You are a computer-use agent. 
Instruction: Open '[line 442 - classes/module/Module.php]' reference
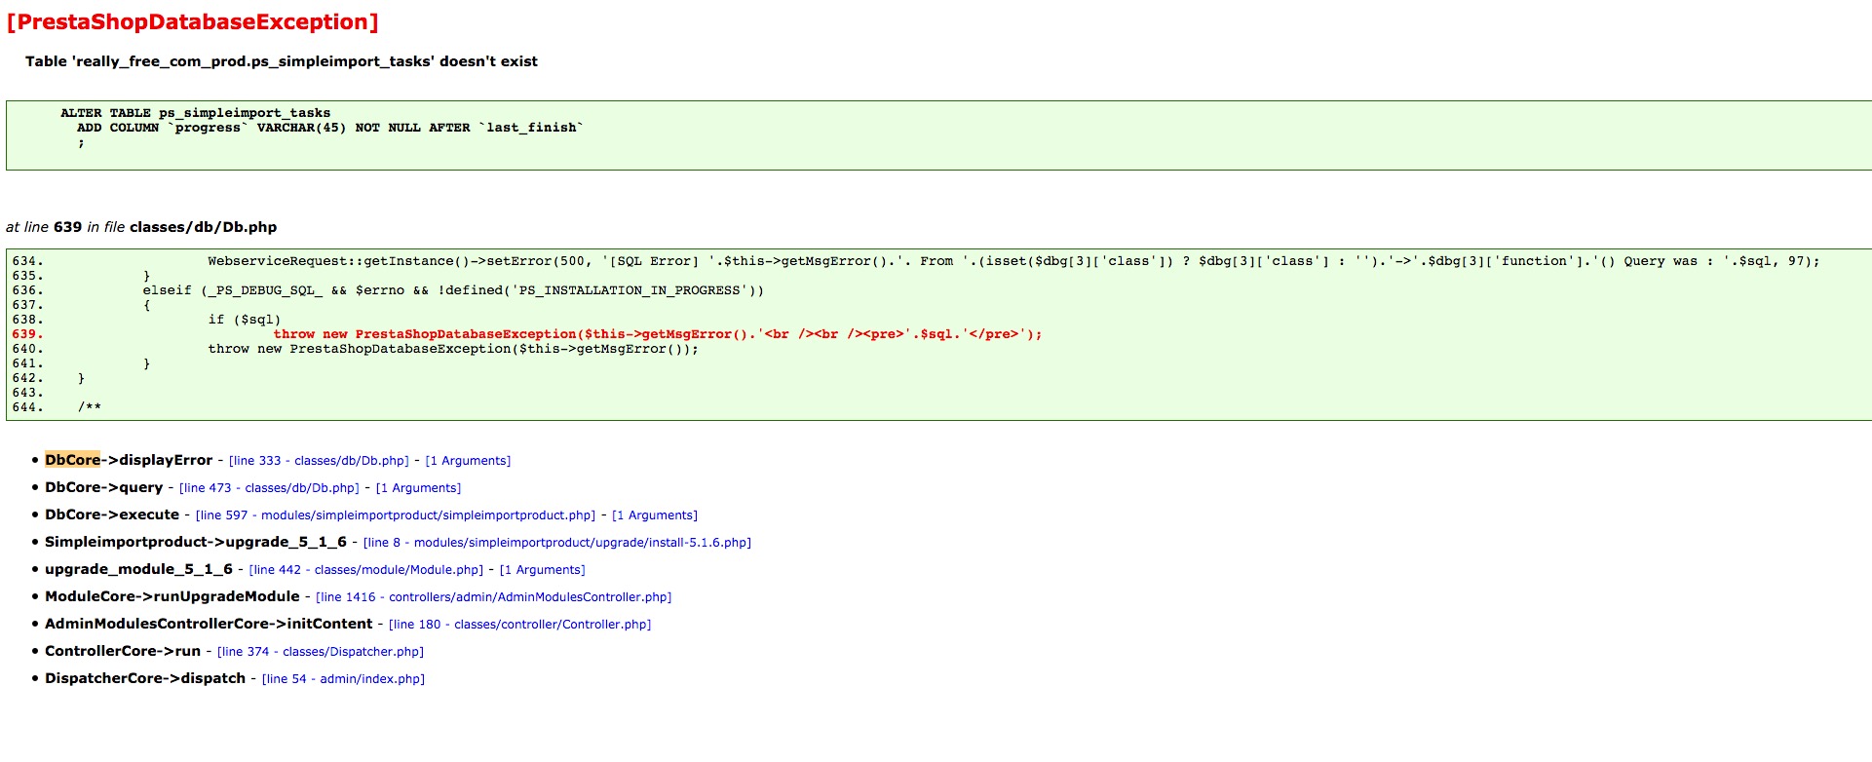366,570
